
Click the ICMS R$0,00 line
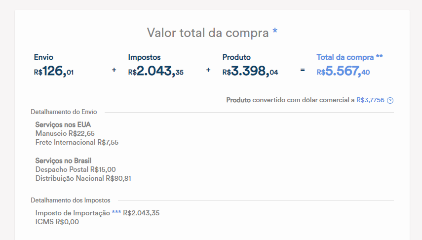[57, 222]
